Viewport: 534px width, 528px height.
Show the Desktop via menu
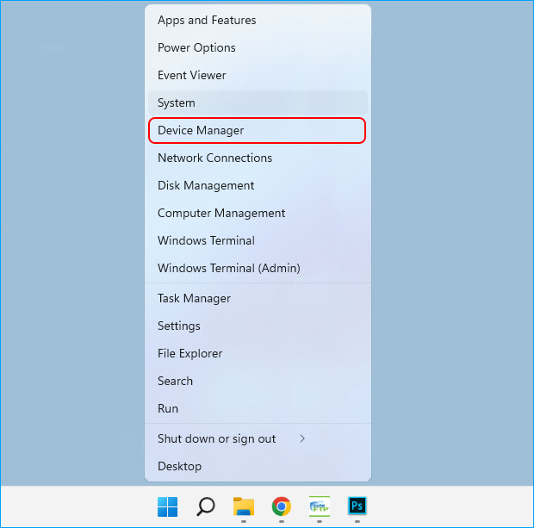pos(179,466)
